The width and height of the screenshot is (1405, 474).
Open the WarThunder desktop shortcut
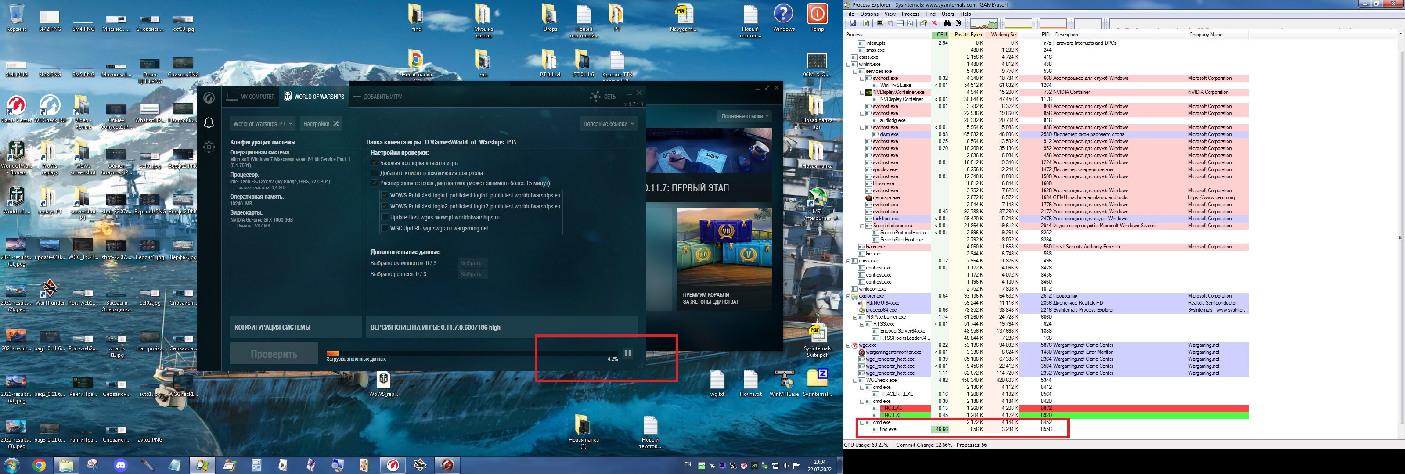[x=50, y=292]
